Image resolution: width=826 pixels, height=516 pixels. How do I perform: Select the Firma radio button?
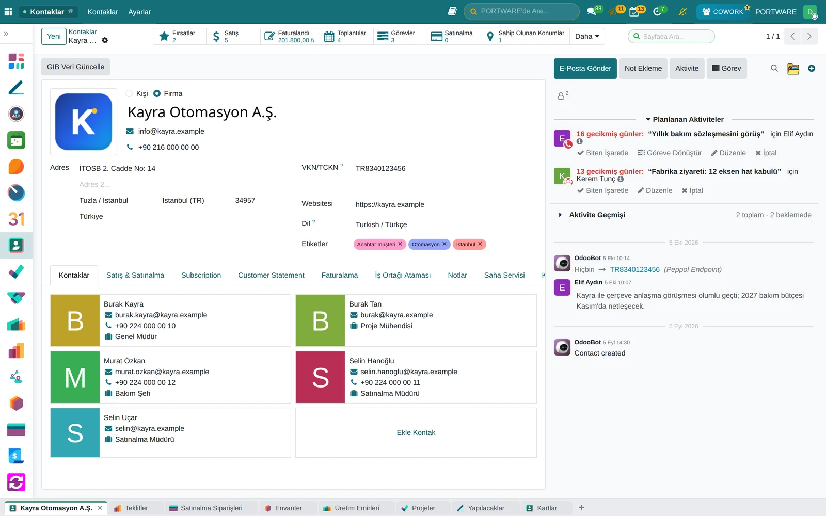157,93
